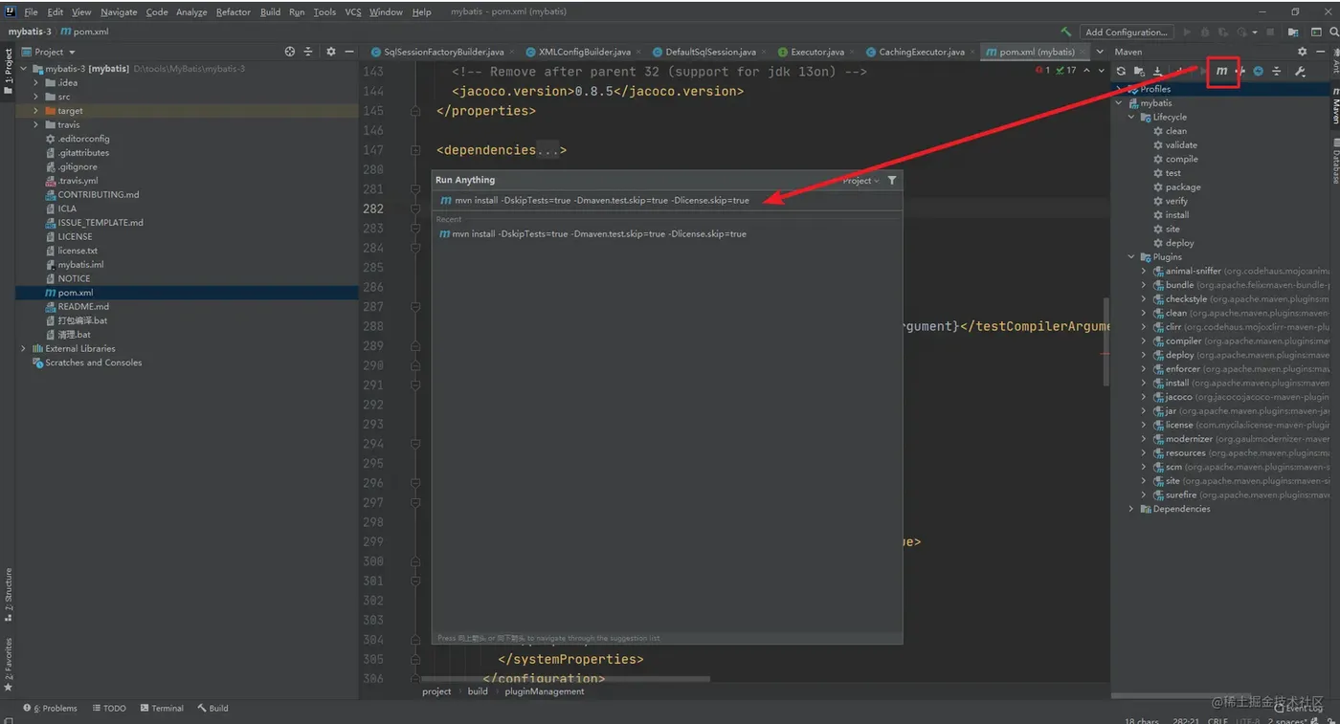Open the Project view dropdown in Project panel

(x=49, y=52)
